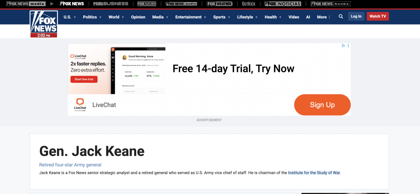Open the search magnifier icon
This screenshot has width=420, height=194.
341,17
